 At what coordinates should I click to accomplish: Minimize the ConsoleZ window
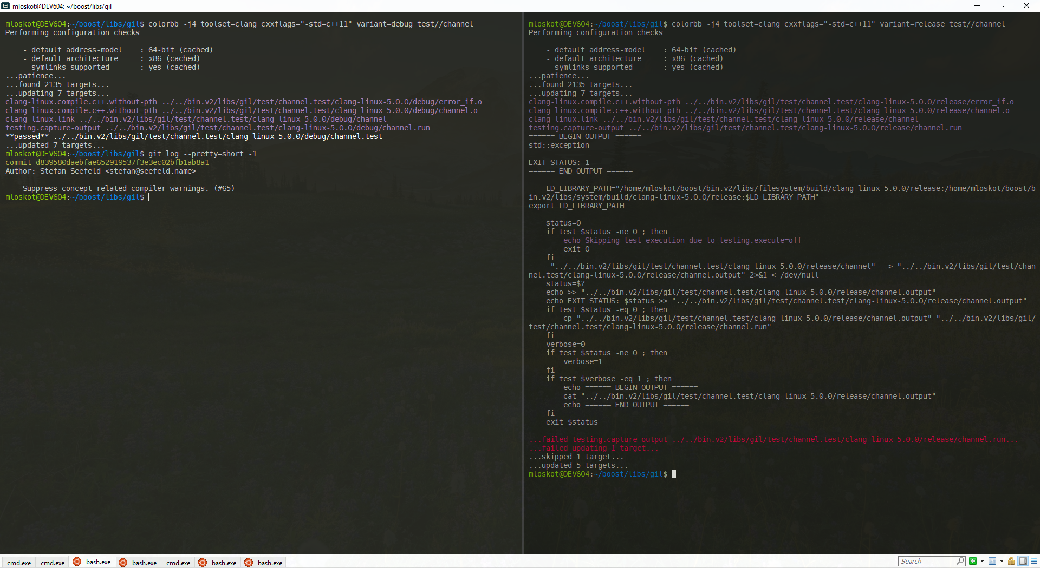click(977, 6)
